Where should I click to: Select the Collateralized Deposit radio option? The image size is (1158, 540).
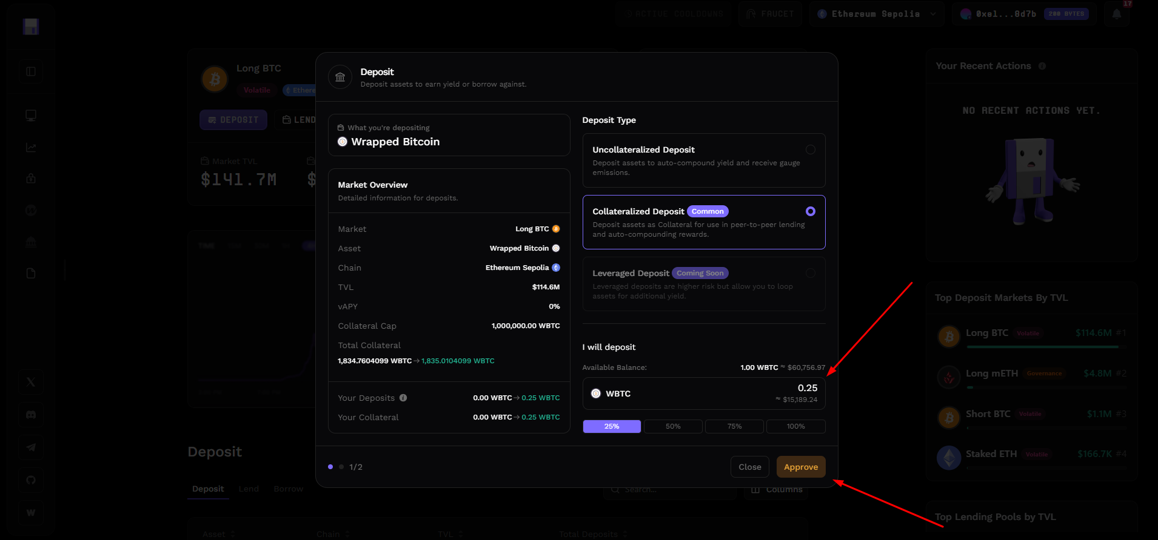click(x=811, y=211)
